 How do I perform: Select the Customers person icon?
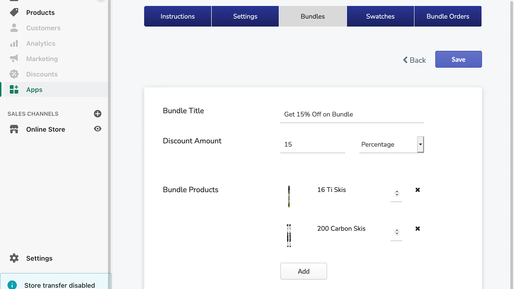14,28
